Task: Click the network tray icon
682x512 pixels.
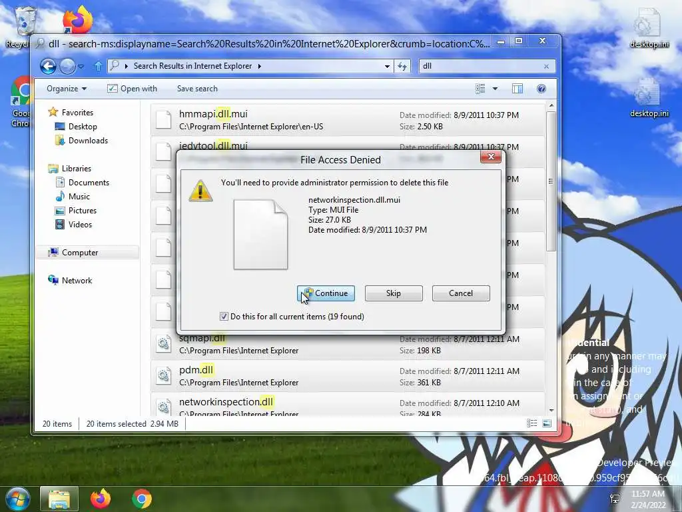Action: 615,499
